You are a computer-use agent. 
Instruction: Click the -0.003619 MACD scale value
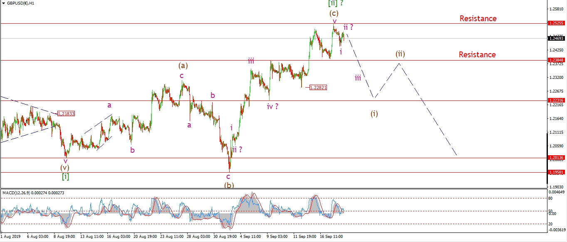[x=557, y=229]
